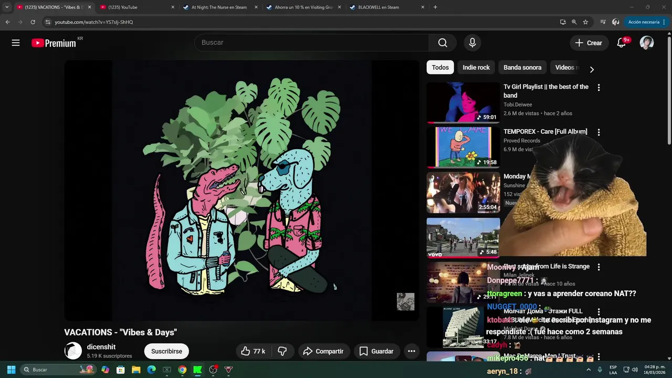
Task: Show next filter chips arrow
Action: click(x=592, y=69)
